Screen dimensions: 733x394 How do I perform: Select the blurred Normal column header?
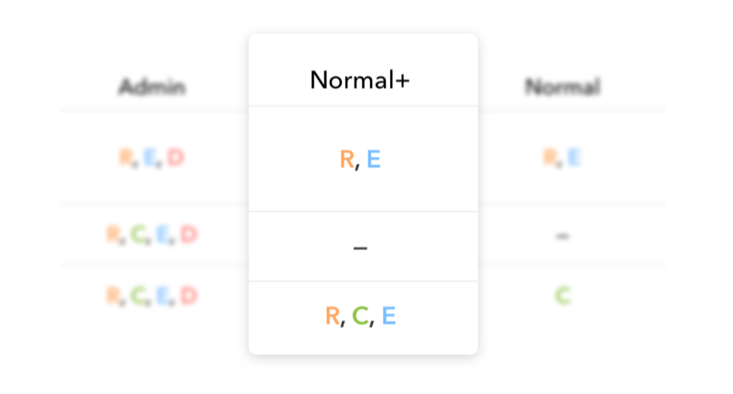pos(563,86)
